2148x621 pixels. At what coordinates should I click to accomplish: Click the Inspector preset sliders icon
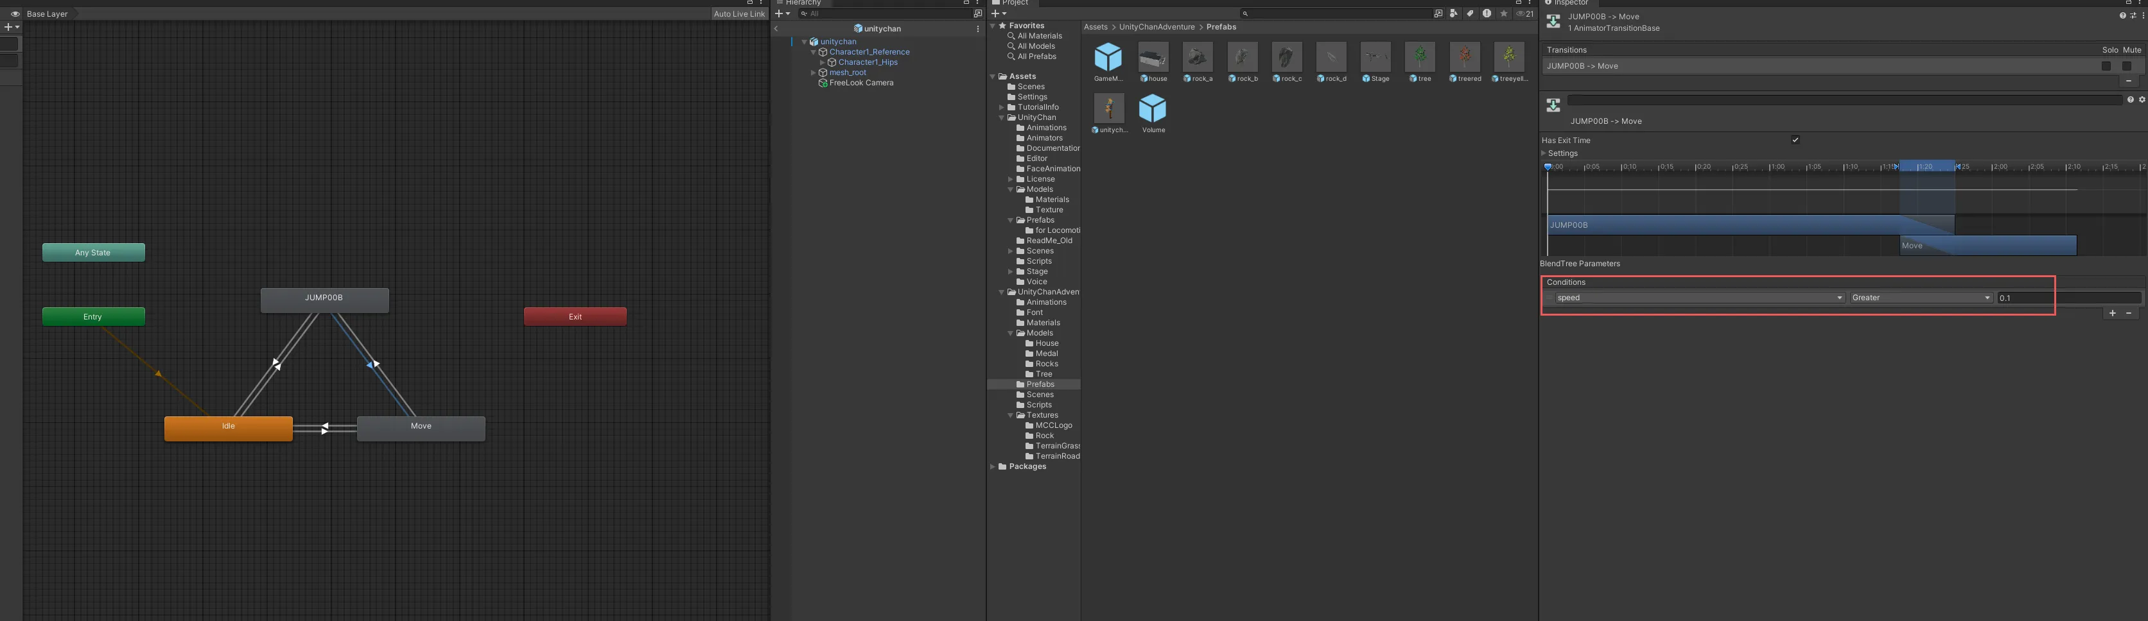(x=2133, y=16)
